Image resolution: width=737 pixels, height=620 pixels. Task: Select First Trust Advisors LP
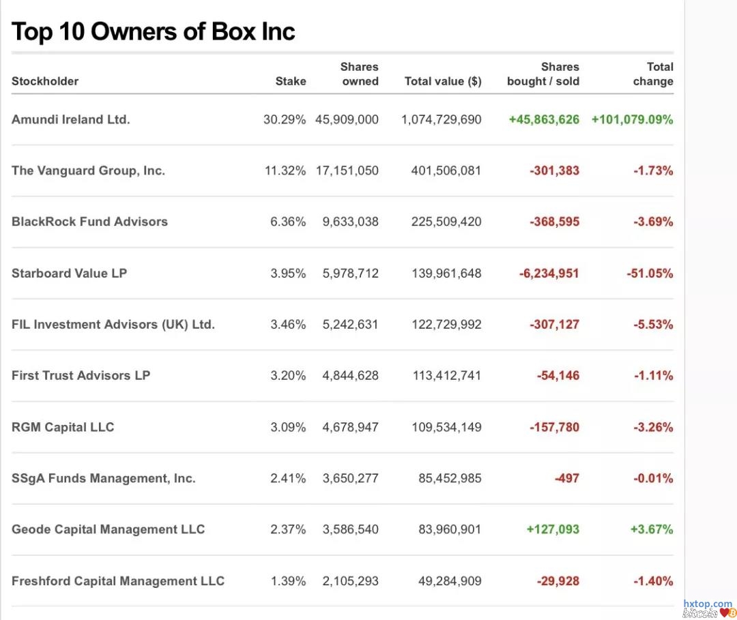click(81, 376)
